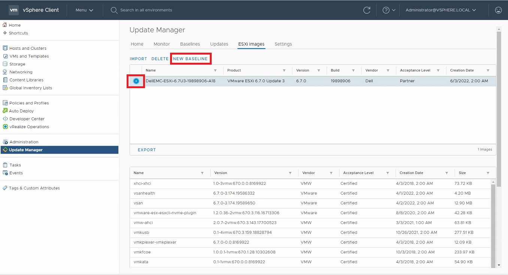Screen dimensions: 508x275
Task: Expand the Menu dropdown
Action: tap(84, 10)
